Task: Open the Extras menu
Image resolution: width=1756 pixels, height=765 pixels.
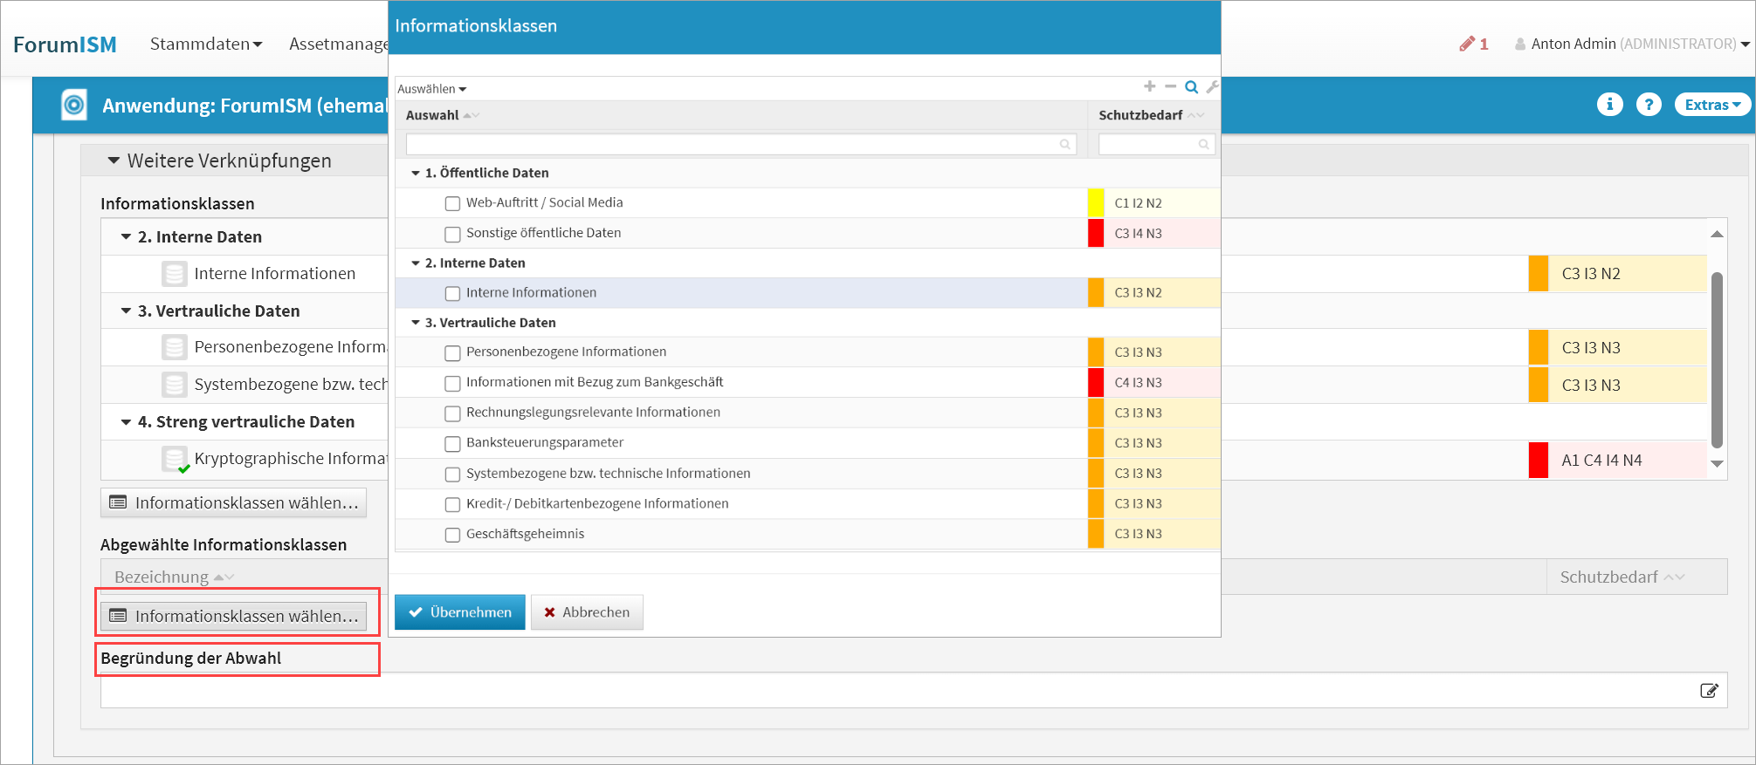Action: point(1711,105)
